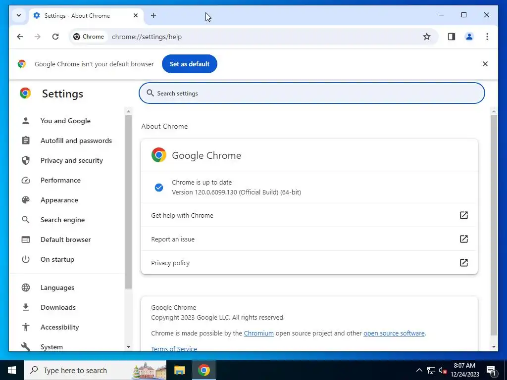The image size is (507, 380).
Task: Open File Explorer from the taskbar
Action: click(179, 370)
